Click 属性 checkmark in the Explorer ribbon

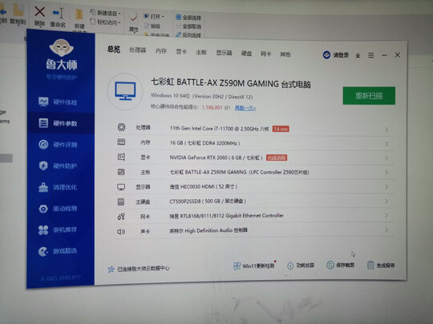(x=134, y=22)
